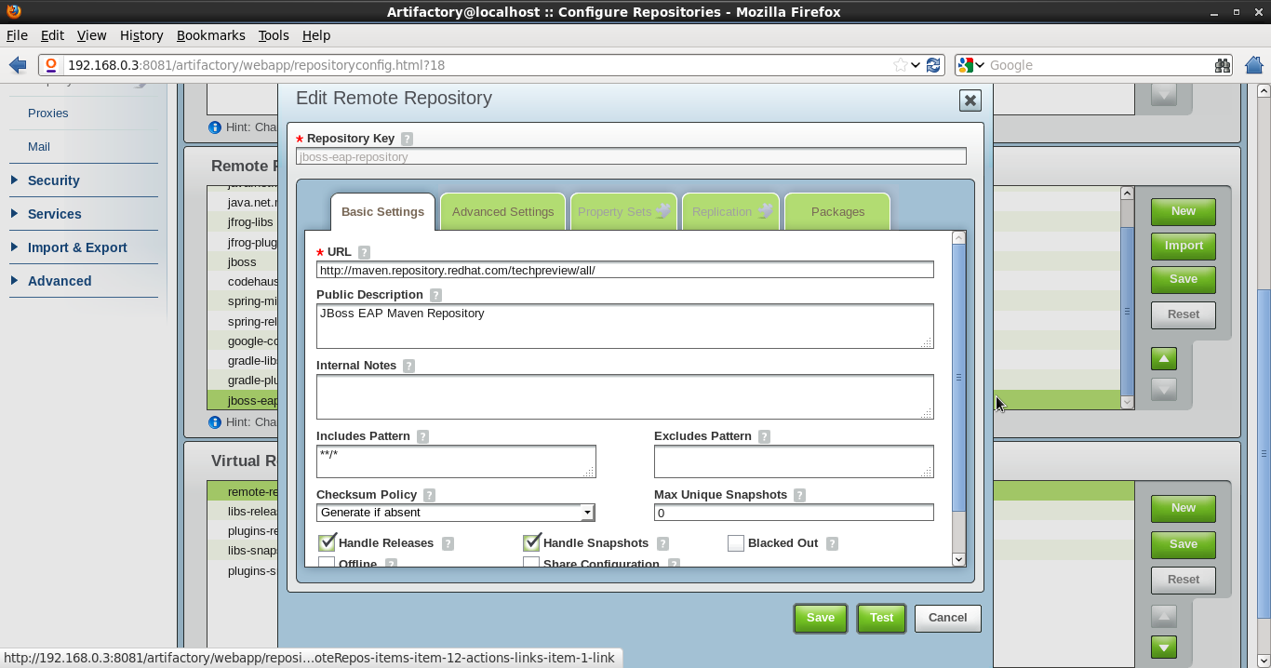
Task: Show help for Handle Releases
Action: coord(448,543)
